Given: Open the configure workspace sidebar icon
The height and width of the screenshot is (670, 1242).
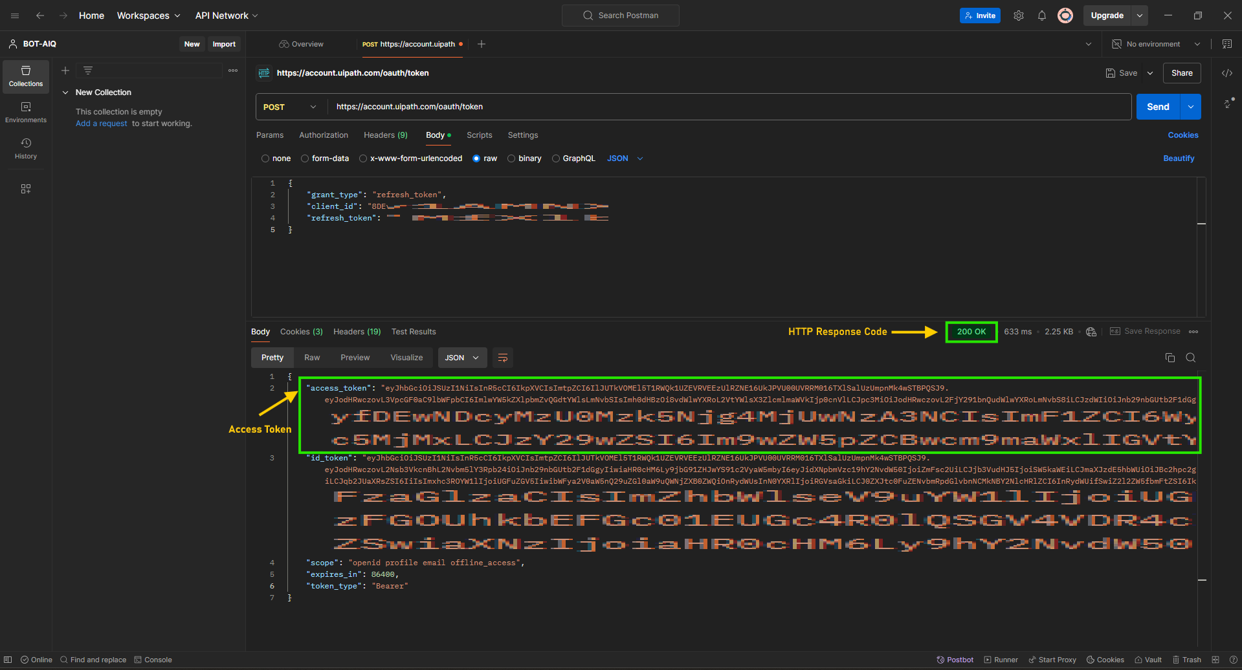Looking at the screenshot, I should point(26,189).
